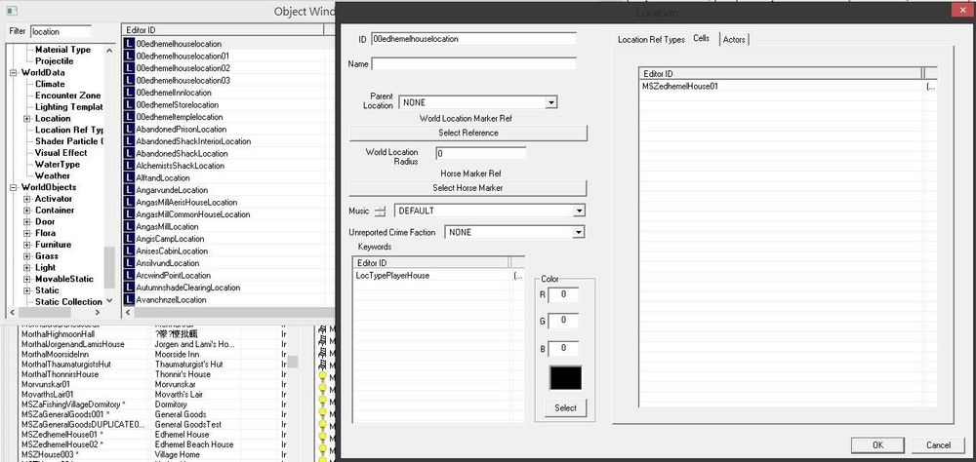Click the L icon for 00edhemeltemplelocation
This screenshot has height=462, width=976.
[130, 117]
